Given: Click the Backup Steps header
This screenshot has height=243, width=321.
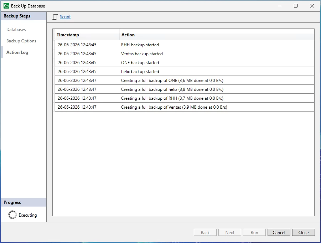Looking at the screenshot, I should tap(24, 16).
